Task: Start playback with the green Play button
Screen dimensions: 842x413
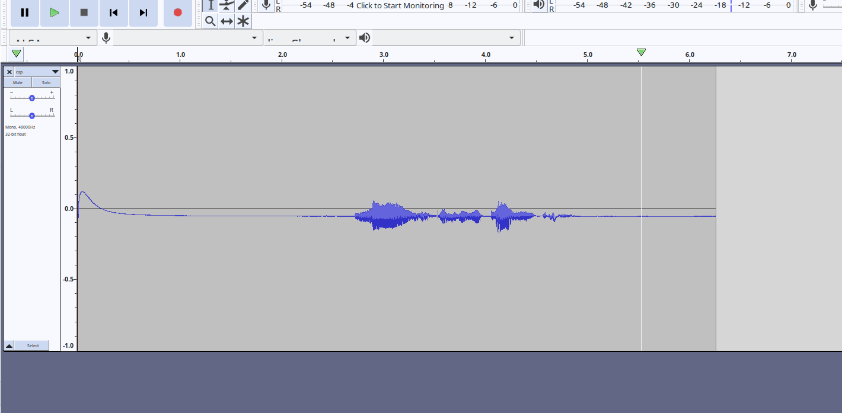Action: pyautogui.click(x=55, y=12)
